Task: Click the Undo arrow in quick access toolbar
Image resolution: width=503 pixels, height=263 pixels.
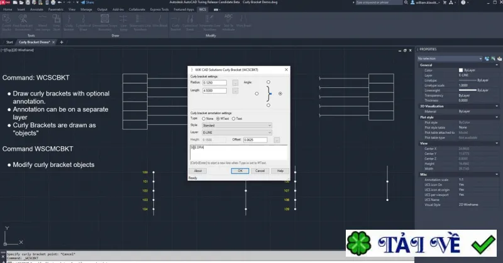Action: [x=60, y=3]
